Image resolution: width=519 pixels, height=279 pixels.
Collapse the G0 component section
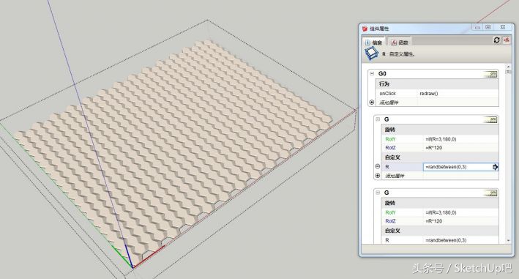point(372,73)
